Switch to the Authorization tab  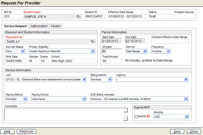pyautogui.click(x=39, y=26)
